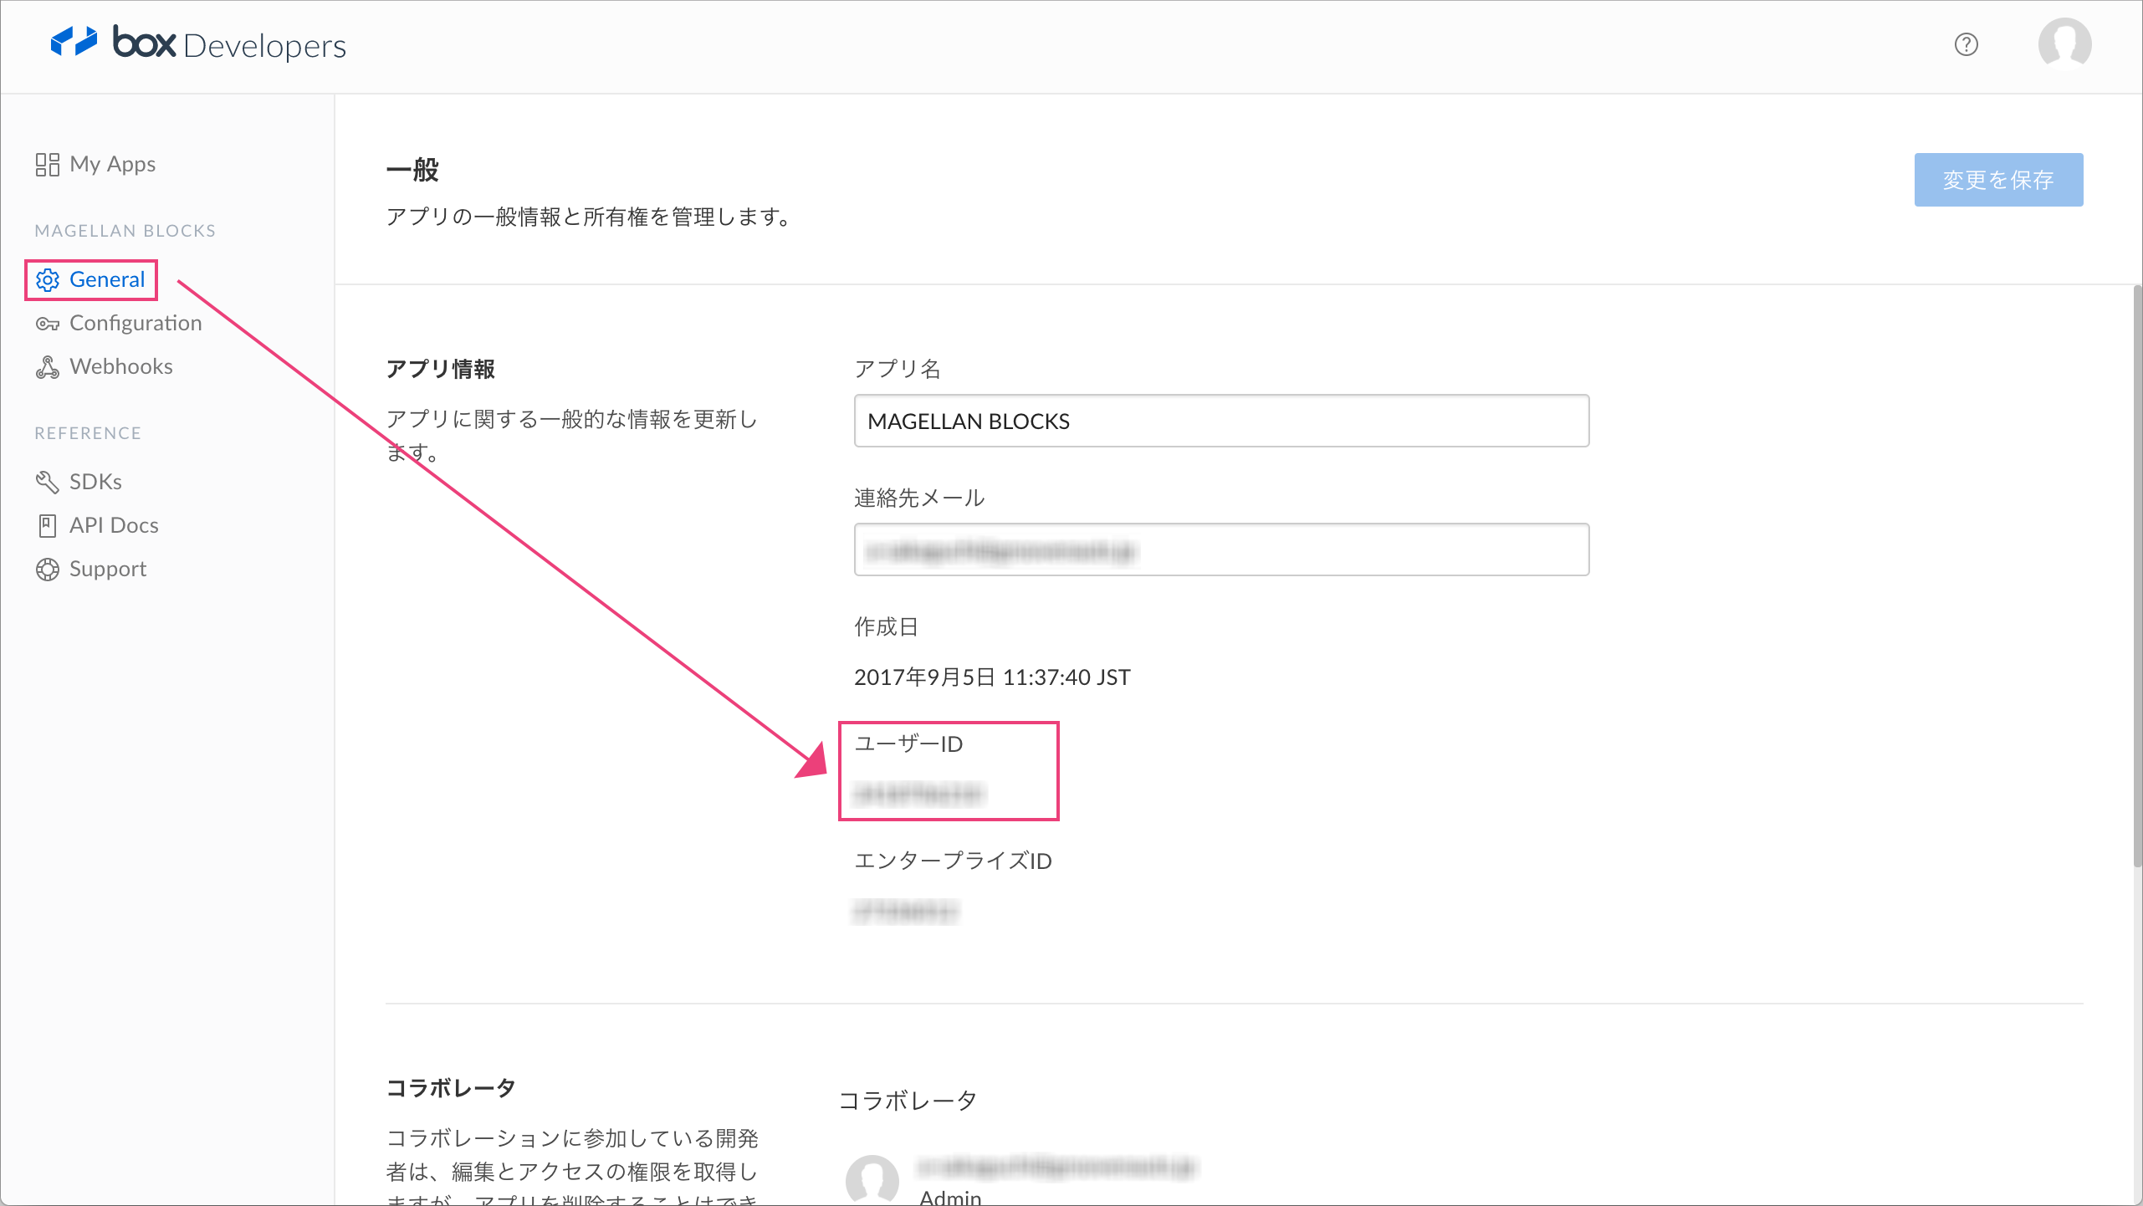Focus the 連絡先メール input field
The height and width of the screenshot is (1206, 2143).
coord(1221,549)
